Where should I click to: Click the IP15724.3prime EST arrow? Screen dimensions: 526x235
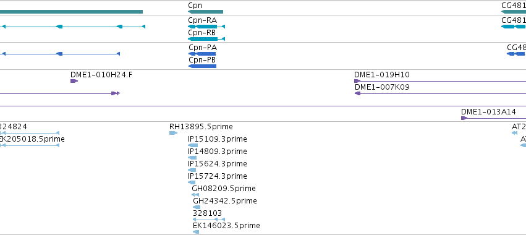click(x=192, y=182)
